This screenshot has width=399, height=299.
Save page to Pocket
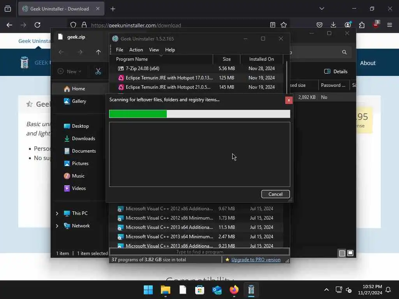pos(320,25)
